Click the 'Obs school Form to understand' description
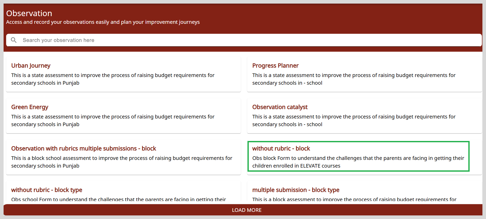Screen dimensions: 486x219 coord(118,199)
